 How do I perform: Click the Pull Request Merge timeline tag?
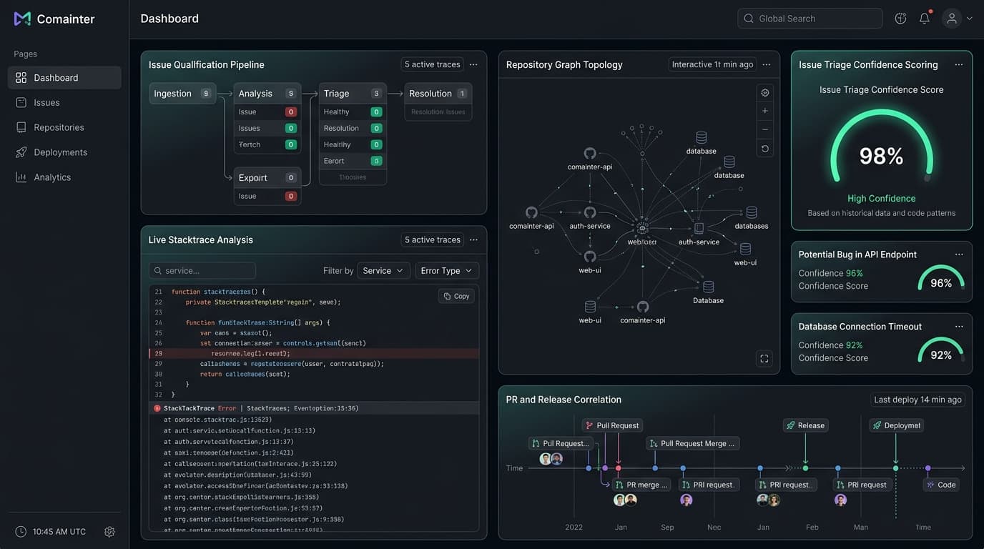693,444
